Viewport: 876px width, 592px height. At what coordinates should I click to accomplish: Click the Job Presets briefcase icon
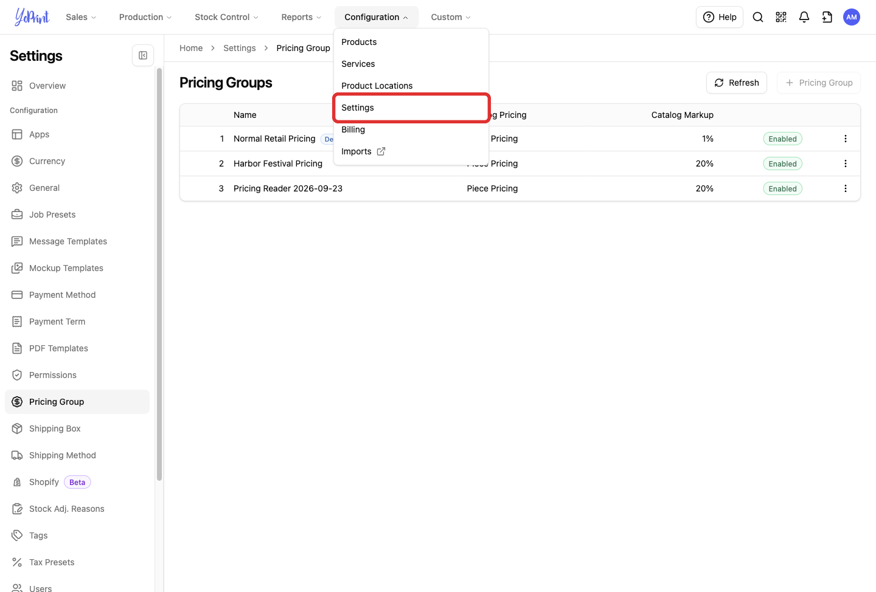tap(17, 215)
